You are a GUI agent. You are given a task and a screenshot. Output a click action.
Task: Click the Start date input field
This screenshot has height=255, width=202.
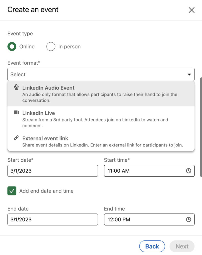[53, 171]
